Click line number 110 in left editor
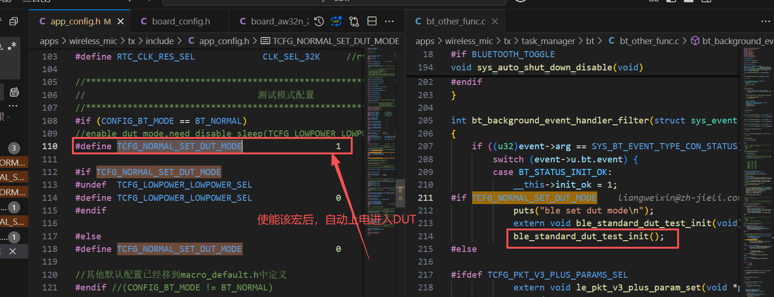Screen dimensions: 774x297 (50, 146)
